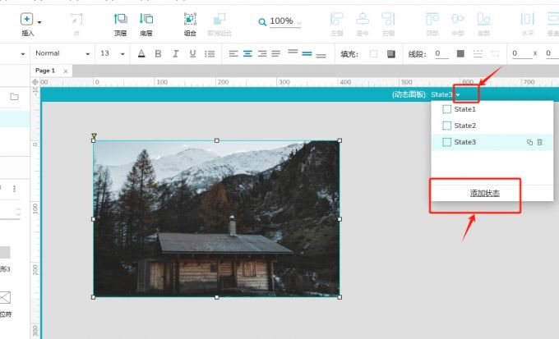Open the line pattern style option
The height and width of the screenshot is (339, 559).
pos(478,54)
